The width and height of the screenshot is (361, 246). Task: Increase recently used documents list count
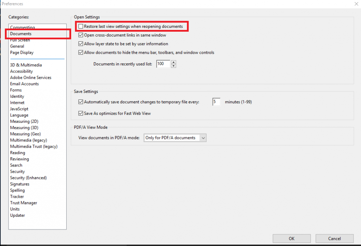pos(173,62)
